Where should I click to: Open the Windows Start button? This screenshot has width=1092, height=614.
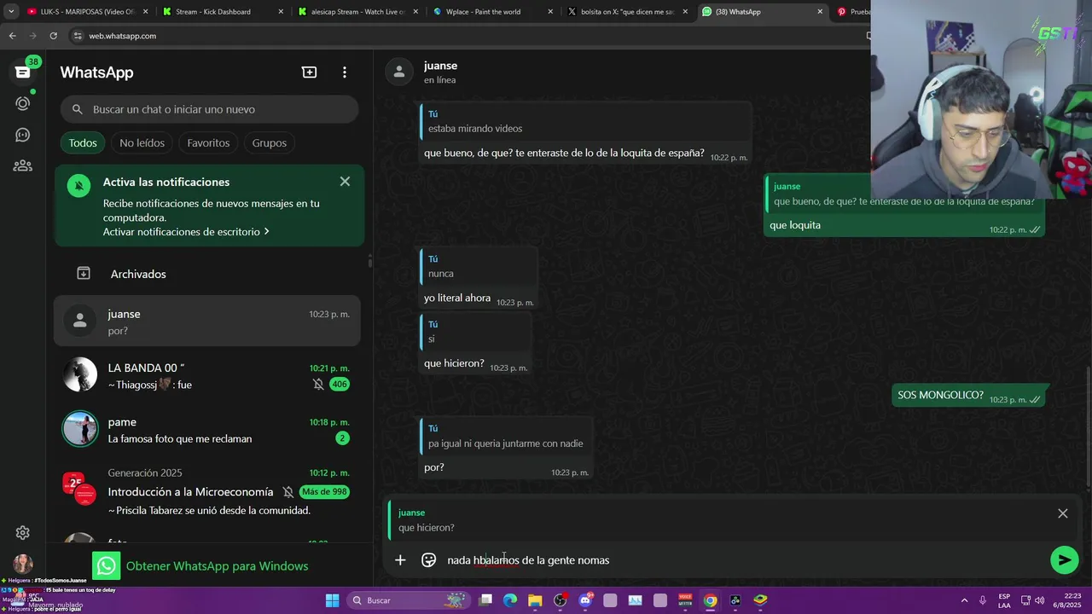point(332,600)
